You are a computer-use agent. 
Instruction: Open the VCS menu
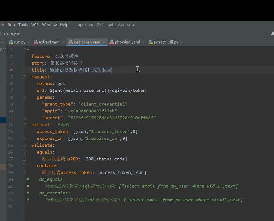point(35,25)
